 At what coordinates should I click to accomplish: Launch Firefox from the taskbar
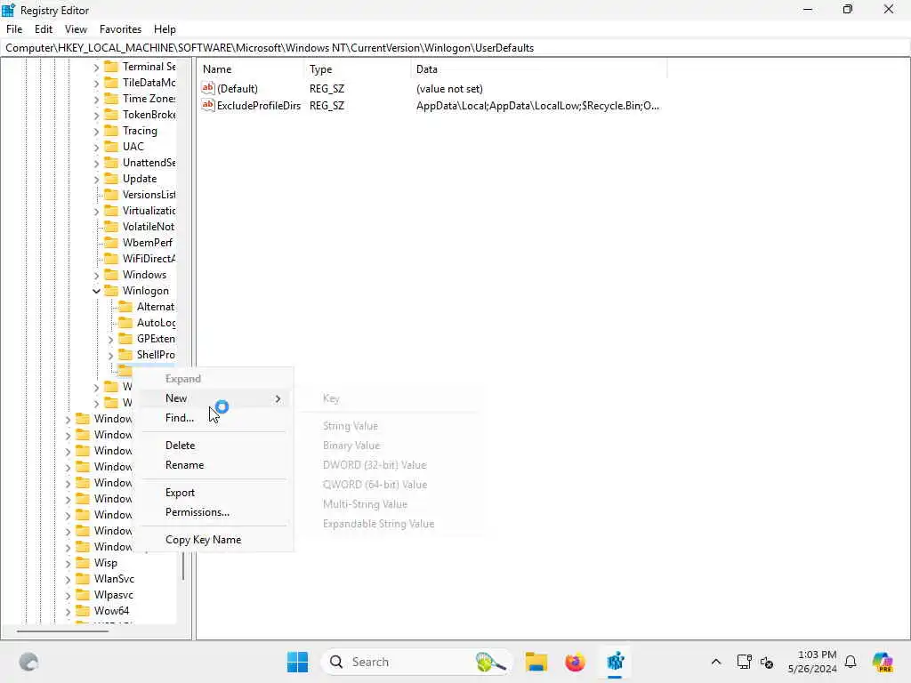pos(576,662)
